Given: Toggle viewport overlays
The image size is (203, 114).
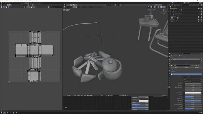Looking at the screenshot, I should pos(155,7).
